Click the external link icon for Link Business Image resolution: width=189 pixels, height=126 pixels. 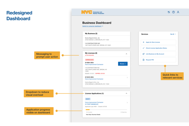[143, 54]
